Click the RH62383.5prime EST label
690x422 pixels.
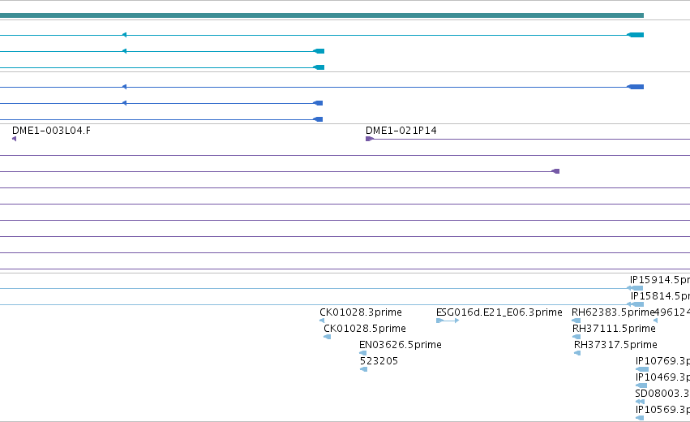613,312
